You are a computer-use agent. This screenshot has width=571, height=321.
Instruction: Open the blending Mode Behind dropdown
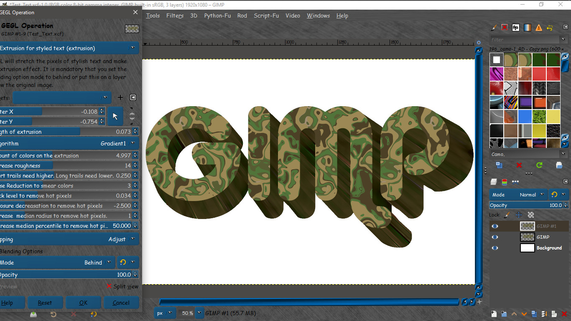click(57, 262)
